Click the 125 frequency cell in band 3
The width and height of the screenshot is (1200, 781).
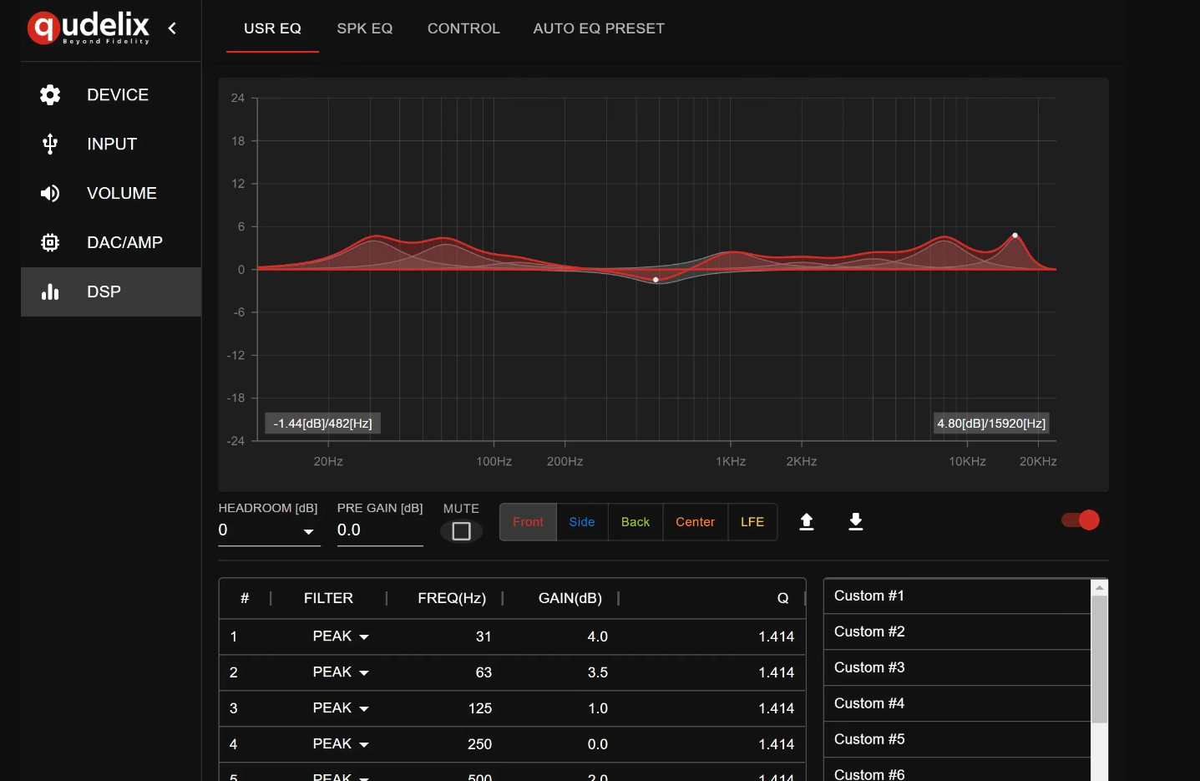coord(480,708)
